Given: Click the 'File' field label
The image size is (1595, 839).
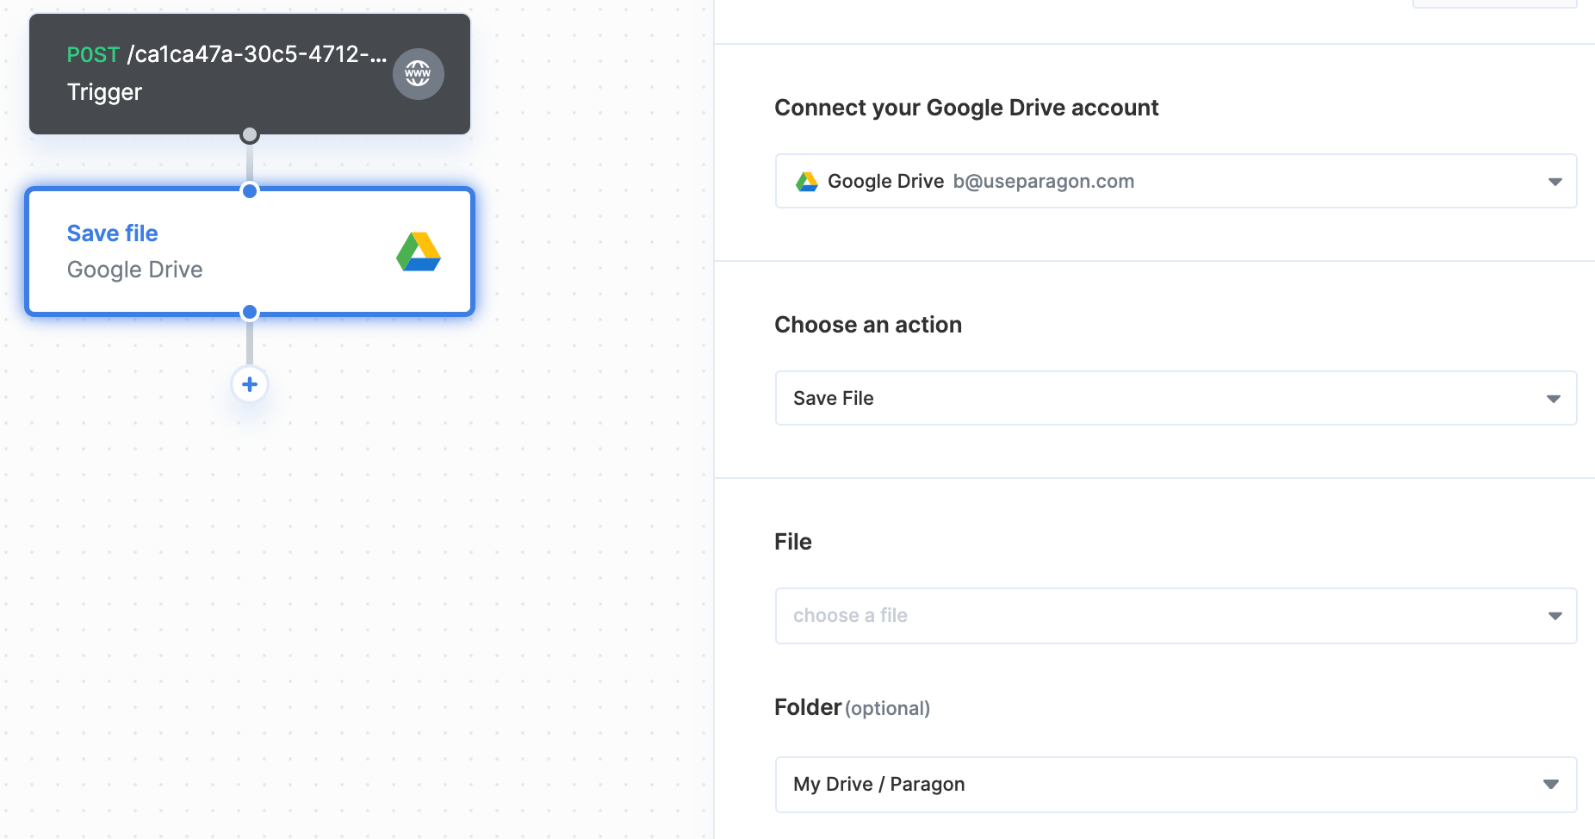Looking at the screenshot, I should 793,542.
